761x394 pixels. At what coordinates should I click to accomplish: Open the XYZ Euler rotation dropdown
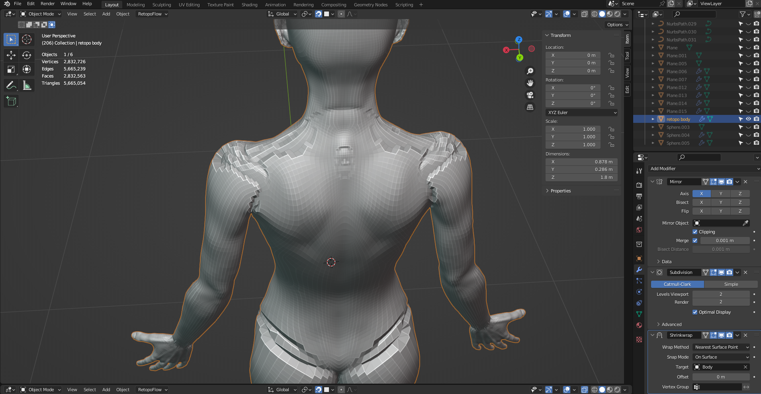click(x=581, y=113)
